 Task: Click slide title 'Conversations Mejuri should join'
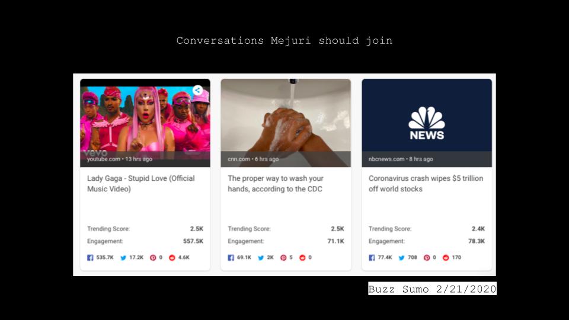(284, 40)
